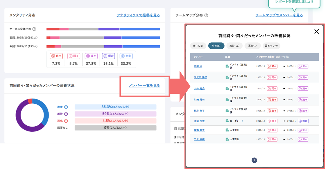
Task: Click the 回答なし 0% progress bar
Action: 115,128
